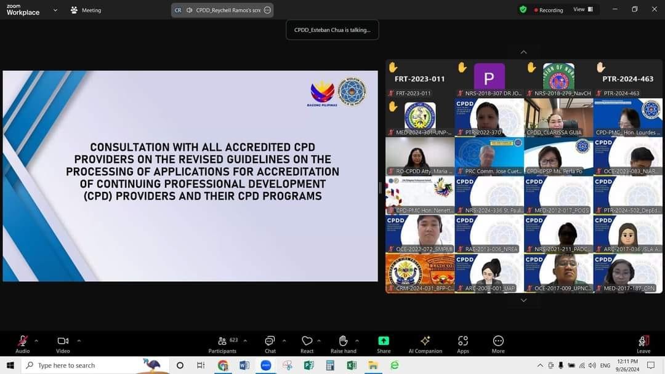Image resolution: width=665 pixels, height=374 pixels.
Task: Open the Chat panel
Action: coord(270,344)
